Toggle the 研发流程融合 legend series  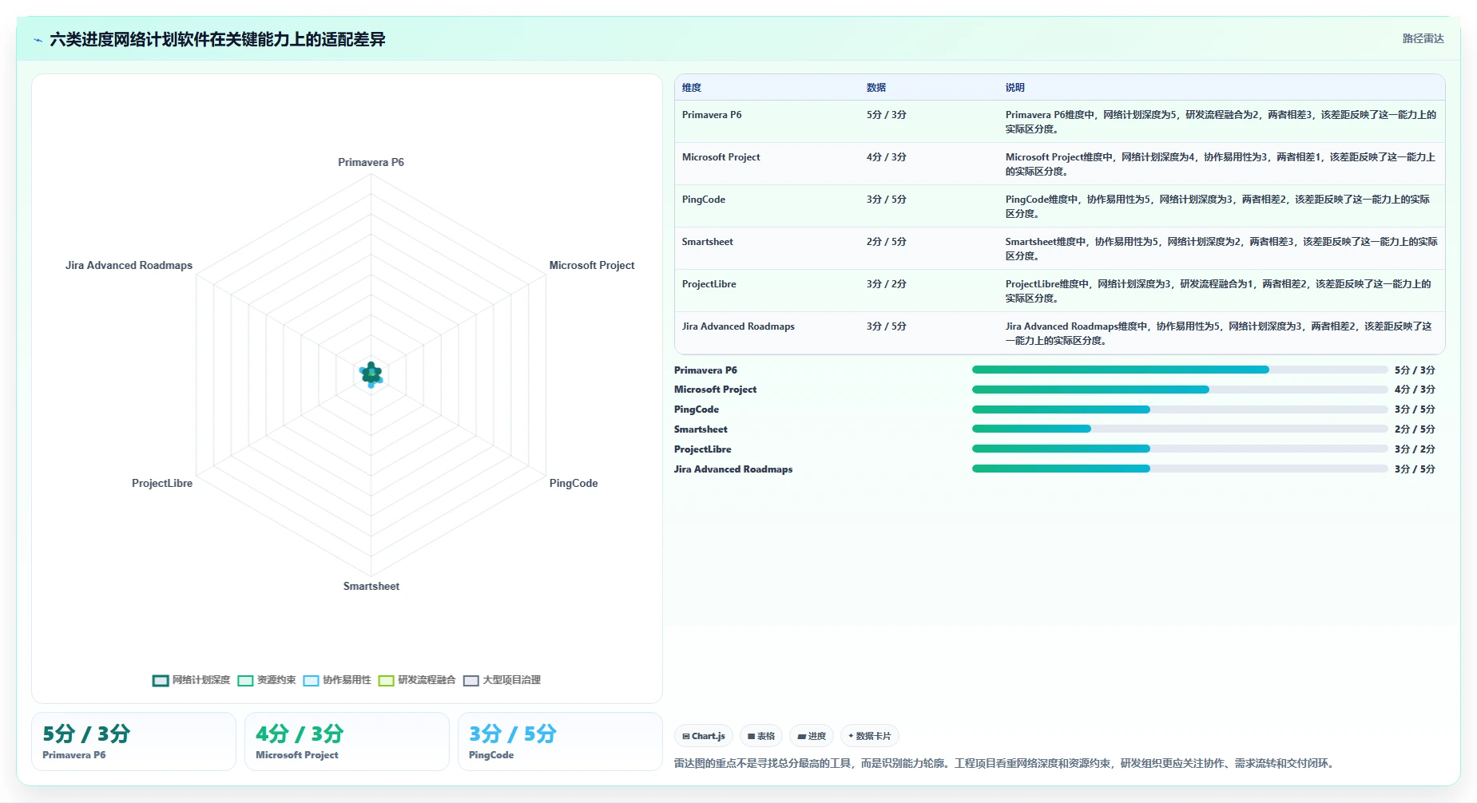pos(417,680)
